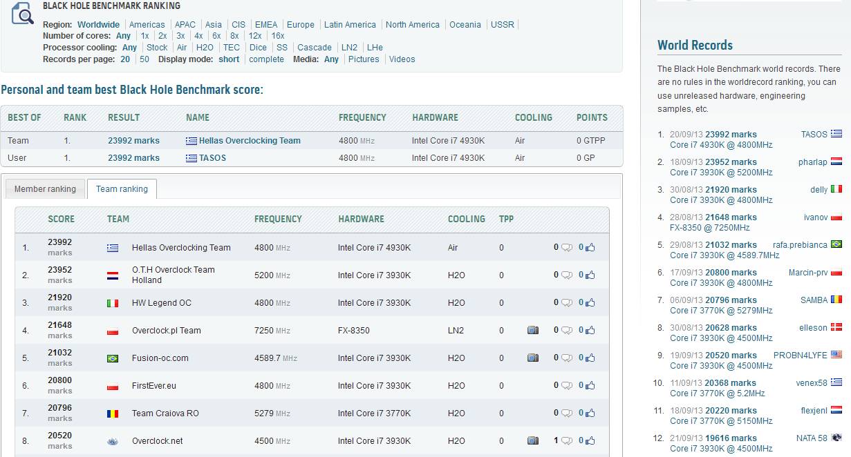Filter processor cooling by LN2
Viewport: 851px width, 457px height.
click(x=350, y=48)
